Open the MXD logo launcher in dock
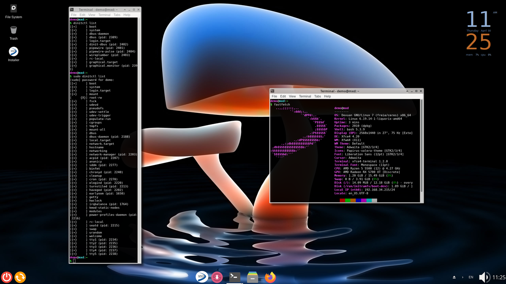The width and height of the screenshot is (506, 284). (202, 277)
